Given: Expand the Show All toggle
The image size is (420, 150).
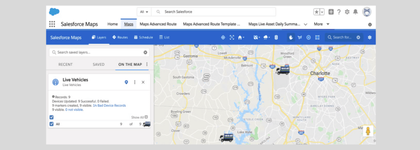Looking at the screenshot, I should tap(139, 117).
